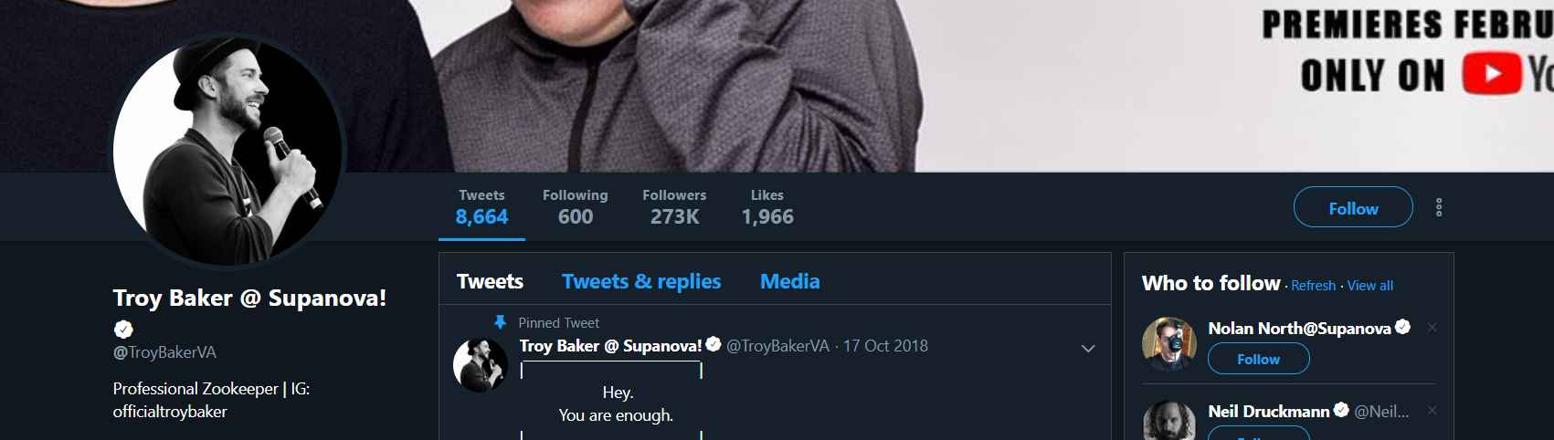This screenshot has height=440, width=1554.
Task: Click View all in Who to follow
Action: tap(1369, 286)
